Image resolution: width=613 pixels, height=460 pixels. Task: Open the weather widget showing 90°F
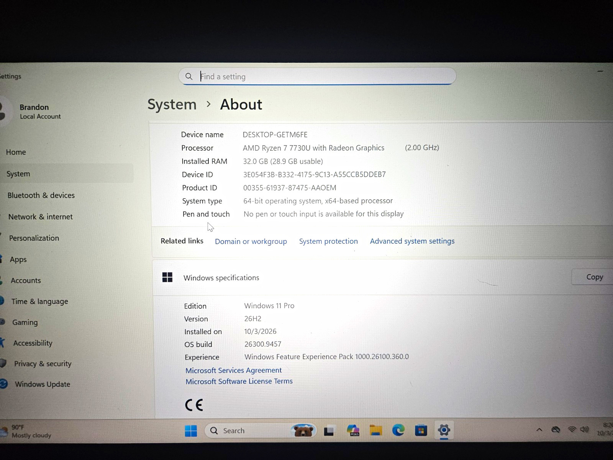27,431
